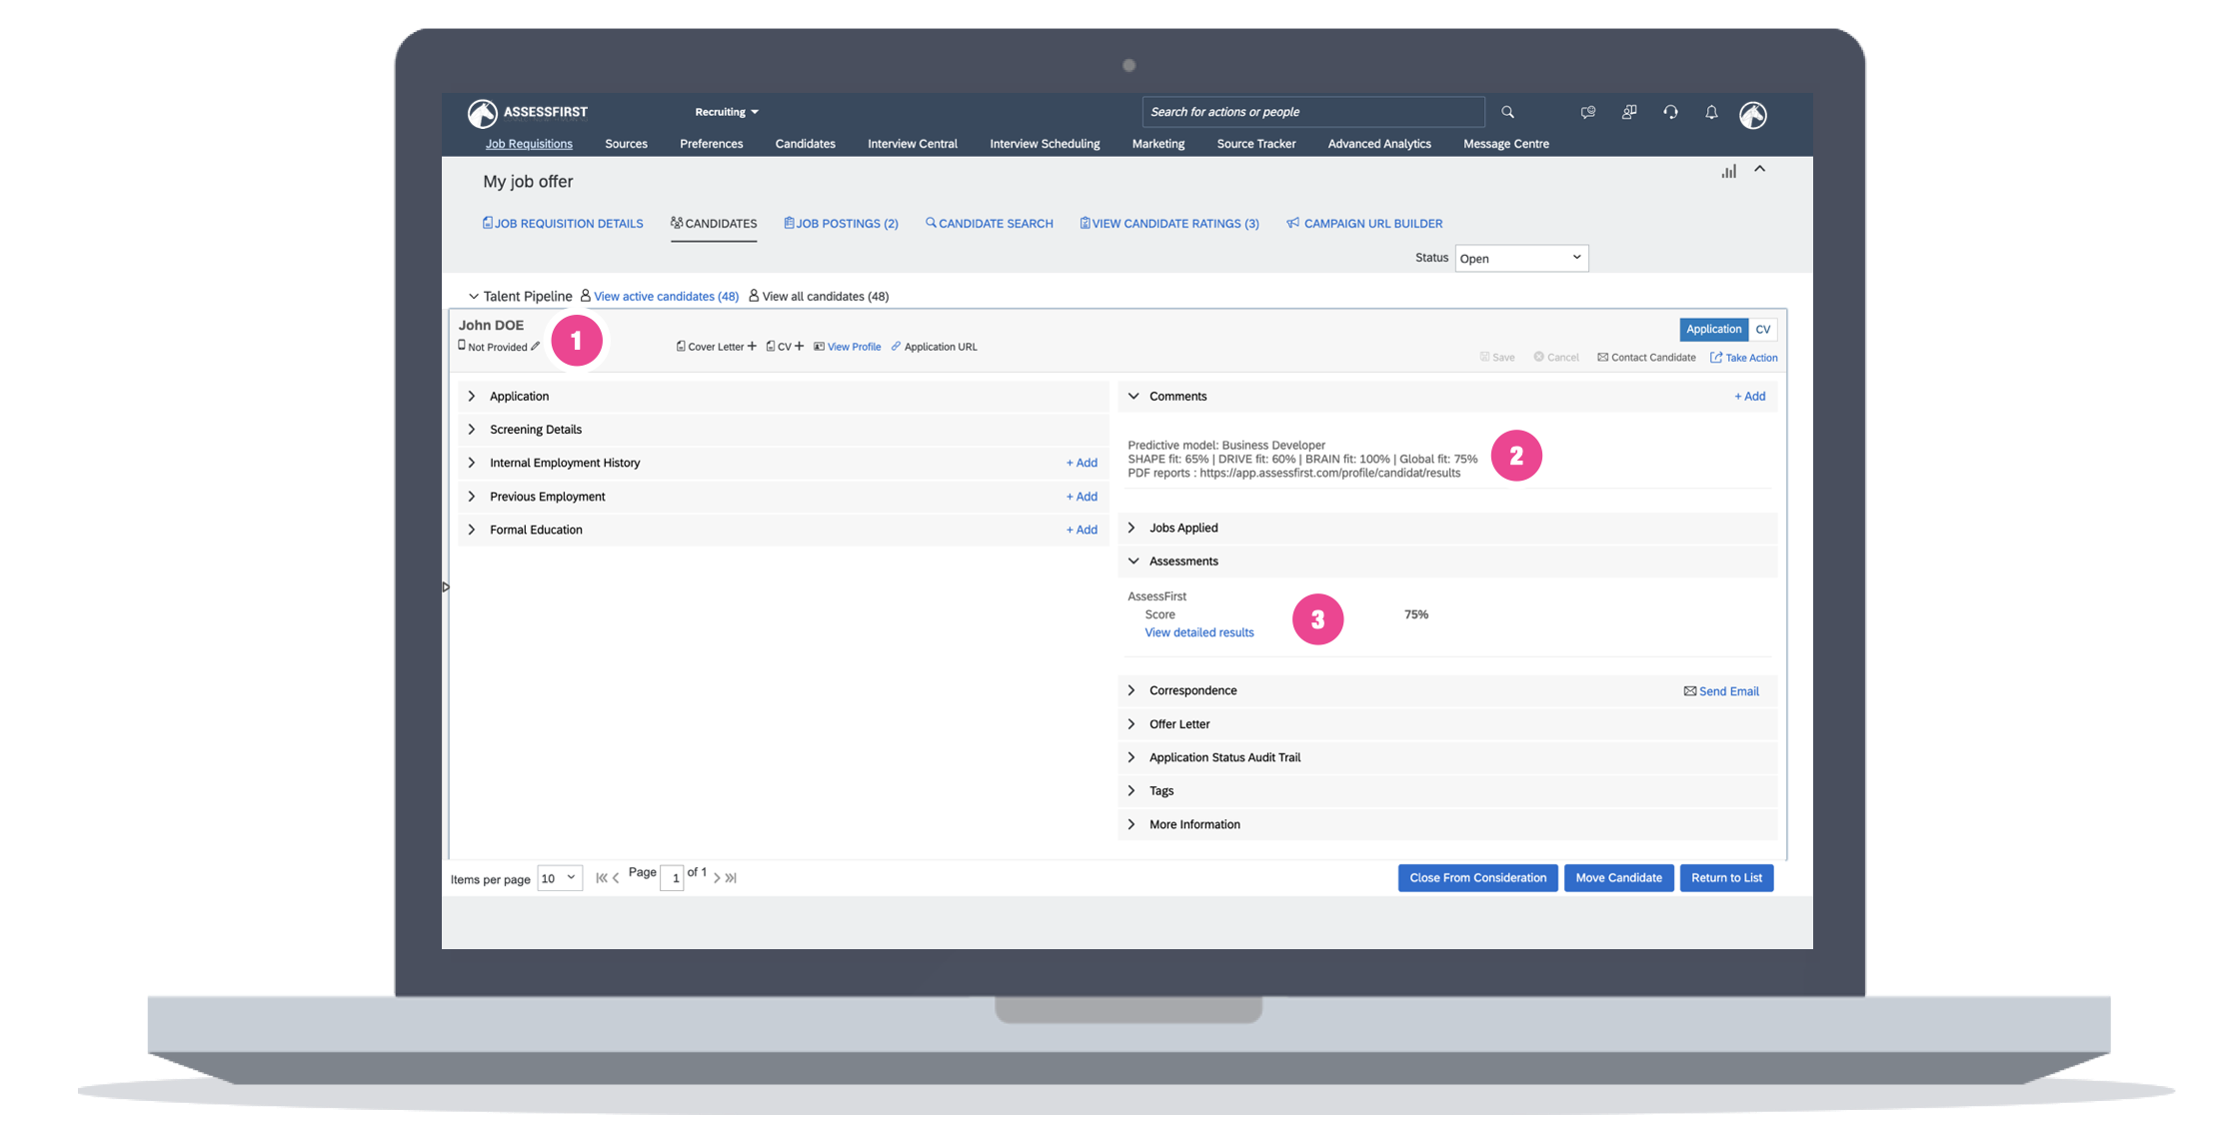Edit Not Provided with pencil icon

click(x=536, y=347)
